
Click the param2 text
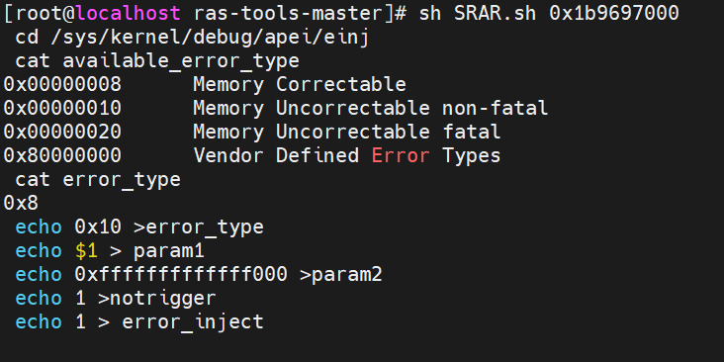point(347,275)
